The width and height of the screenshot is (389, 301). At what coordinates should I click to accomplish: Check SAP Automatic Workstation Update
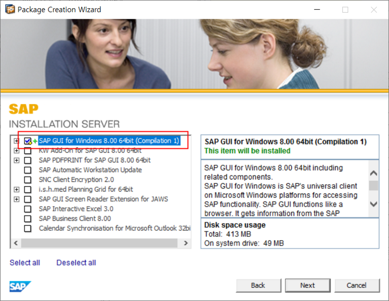click(28, 170)
